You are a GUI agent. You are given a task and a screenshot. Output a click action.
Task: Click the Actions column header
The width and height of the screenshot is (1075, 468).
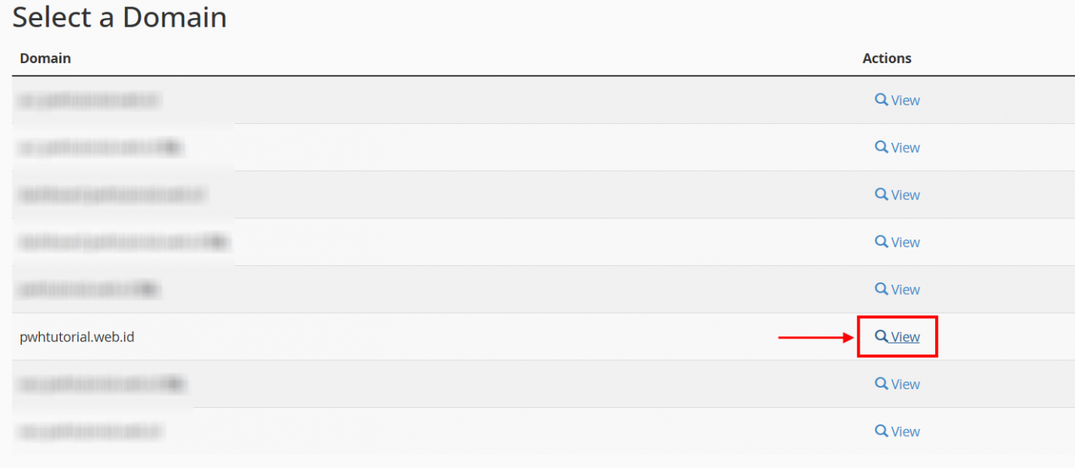887,58
